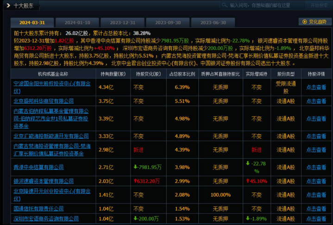Screen dimensions: 333x225
Task: Click 点击查看 for 香港中央结算 row
Action: pos(316,168)
